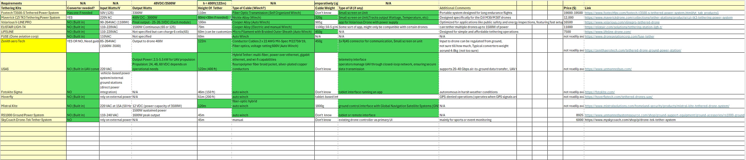This screenshot has height=160, width=746.
Task: Select the 'Hoverfly' kit name cell
Action: point(33,97)
